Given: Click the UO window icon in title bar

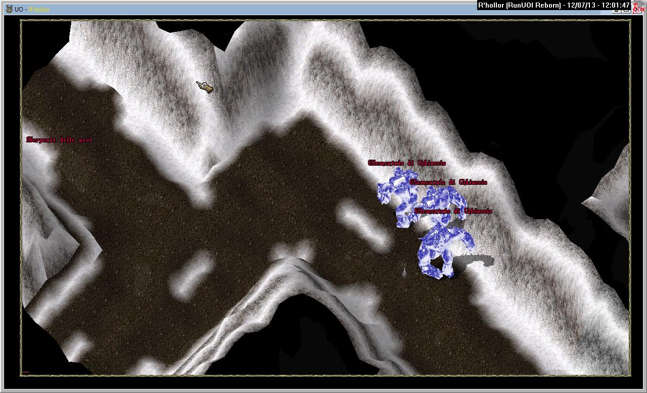Looking at the screenshot, I should (x=9, y=9).
